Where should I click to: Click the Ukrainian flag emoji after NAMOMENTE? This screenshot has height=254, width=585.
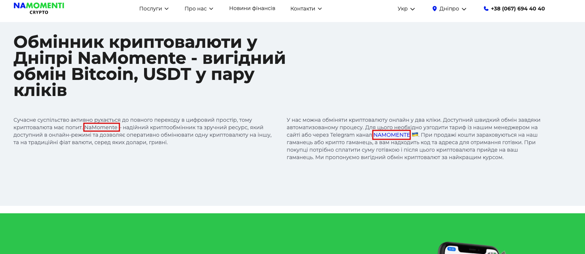[x=415, y=134]
